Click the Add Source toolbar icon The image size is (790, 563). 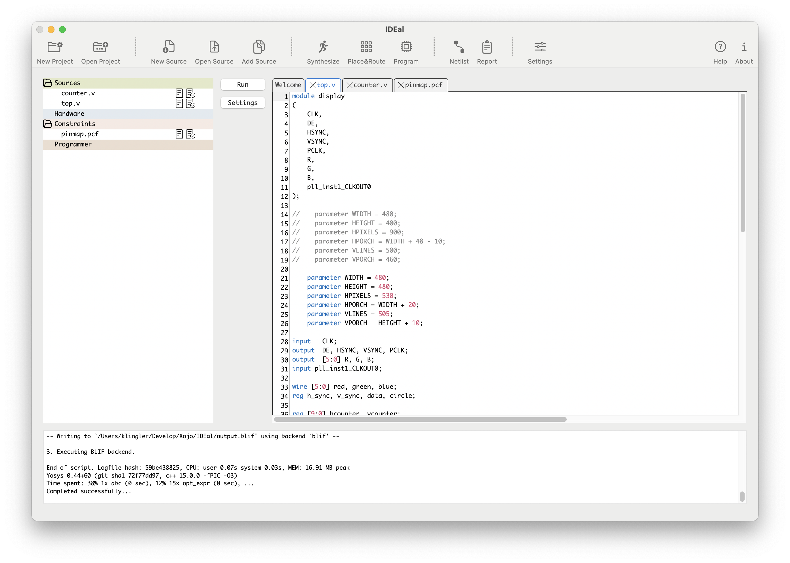click(x=259, y=47)
